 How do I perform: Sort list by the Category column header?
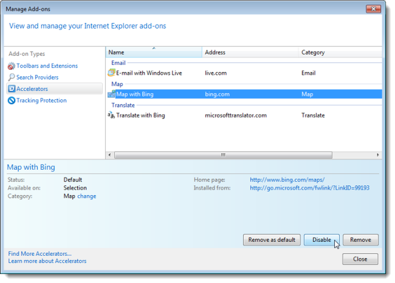(x=340, y=52)
